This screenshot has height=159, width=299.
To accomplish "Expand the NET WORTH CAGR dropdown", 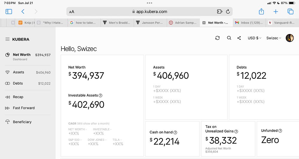I will 78,129.
